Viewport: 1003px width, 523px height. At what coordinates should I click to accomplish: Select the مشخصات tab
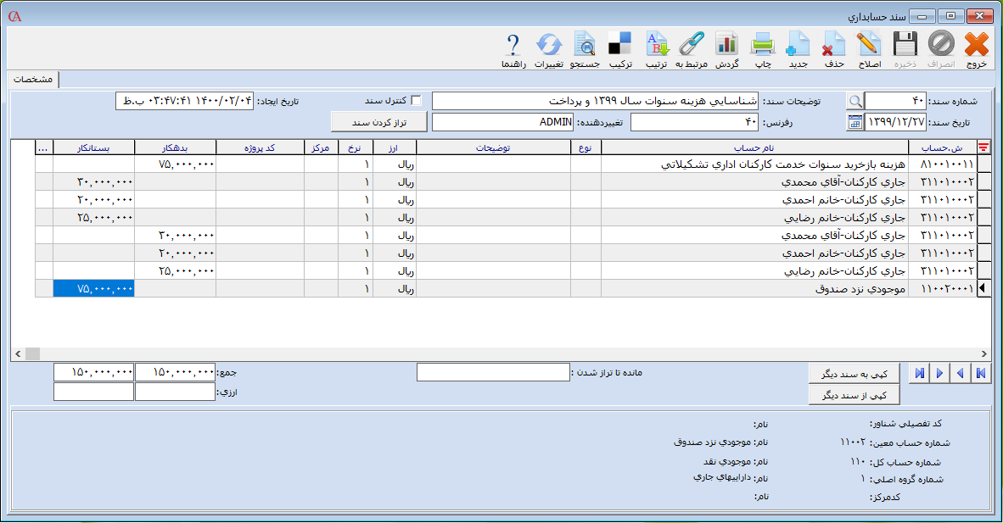pos(34,79)
